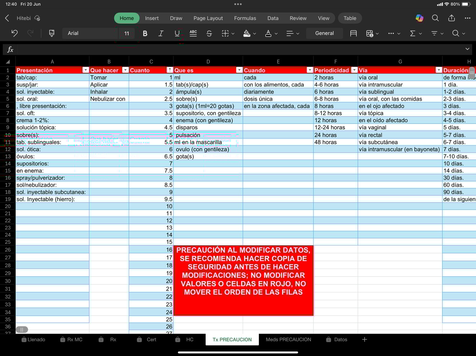Image resolution: width=476 pixels, height=356 pixels.
Task: Open the Rx MC sheet tab
Action: pos(71,340)
